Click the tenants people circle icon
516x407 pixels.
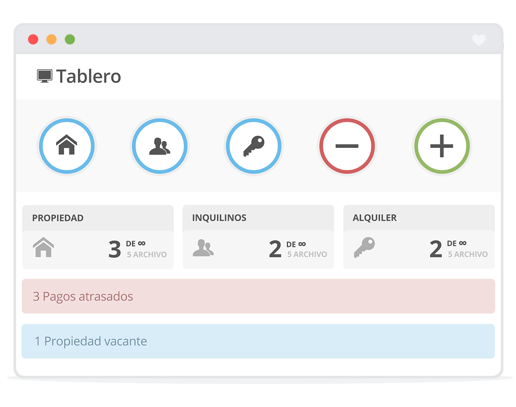coord(160,146)
